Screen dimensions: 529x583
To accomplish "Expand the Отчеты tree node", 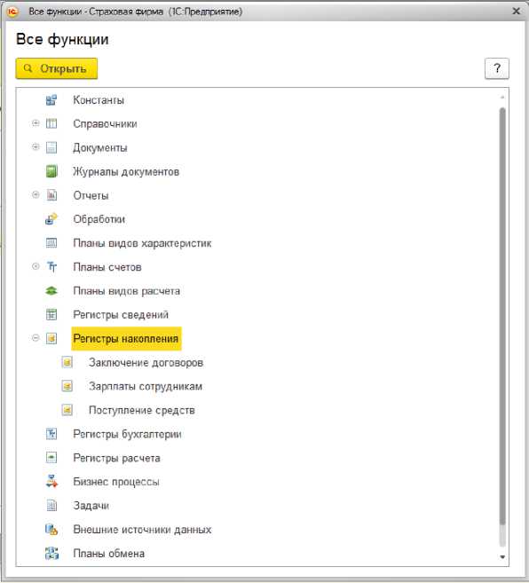I will click(x=36, y=194).
